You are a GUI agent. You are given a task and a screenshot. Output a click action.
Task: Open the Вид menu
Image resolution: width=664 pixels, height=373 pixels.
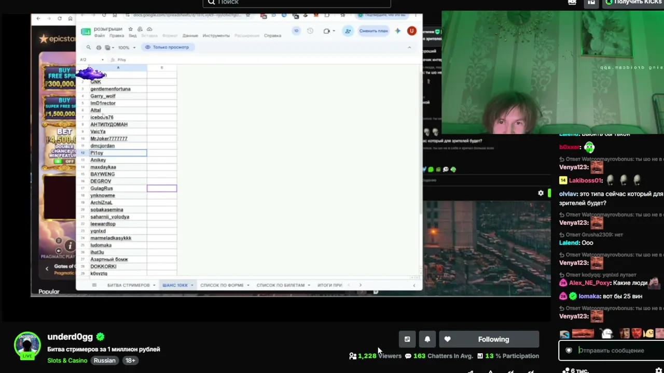tap(133, 36)
